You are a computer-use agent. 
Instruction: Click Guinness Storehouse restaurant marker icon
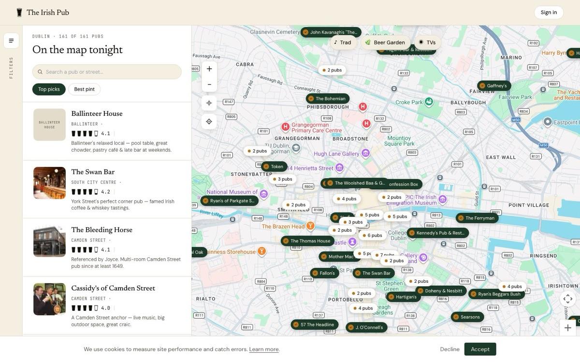(x=261, y=251)
